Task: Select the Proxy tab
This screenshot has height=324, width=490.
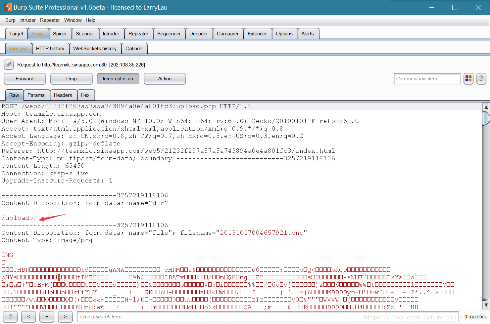Action: (x=37, y=34)
